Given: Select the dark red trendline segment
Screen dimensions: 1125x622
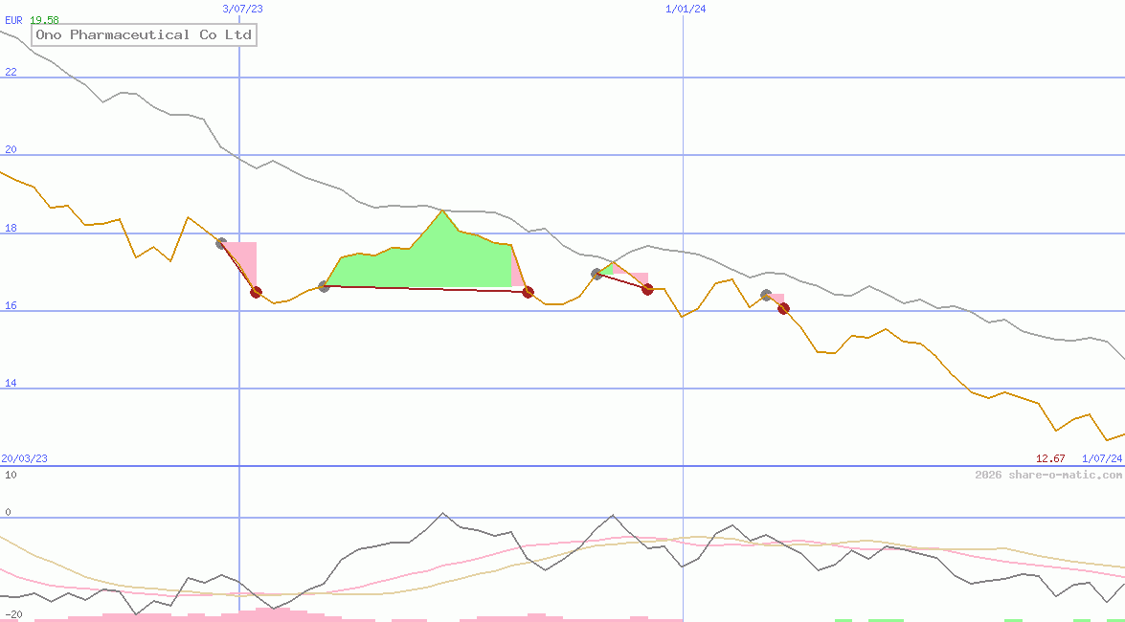Looking at the screenshot, I should coord(431,287).
